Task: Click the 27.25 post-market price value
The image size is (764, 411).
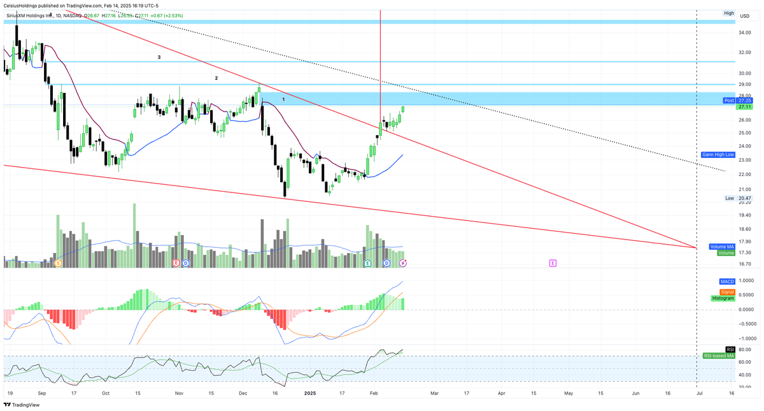Action: 746,101
